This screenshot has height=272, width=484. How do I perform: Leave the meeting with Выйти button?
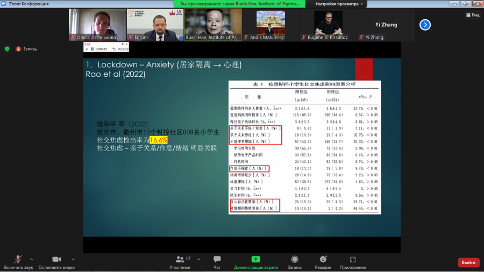(468, 262)
